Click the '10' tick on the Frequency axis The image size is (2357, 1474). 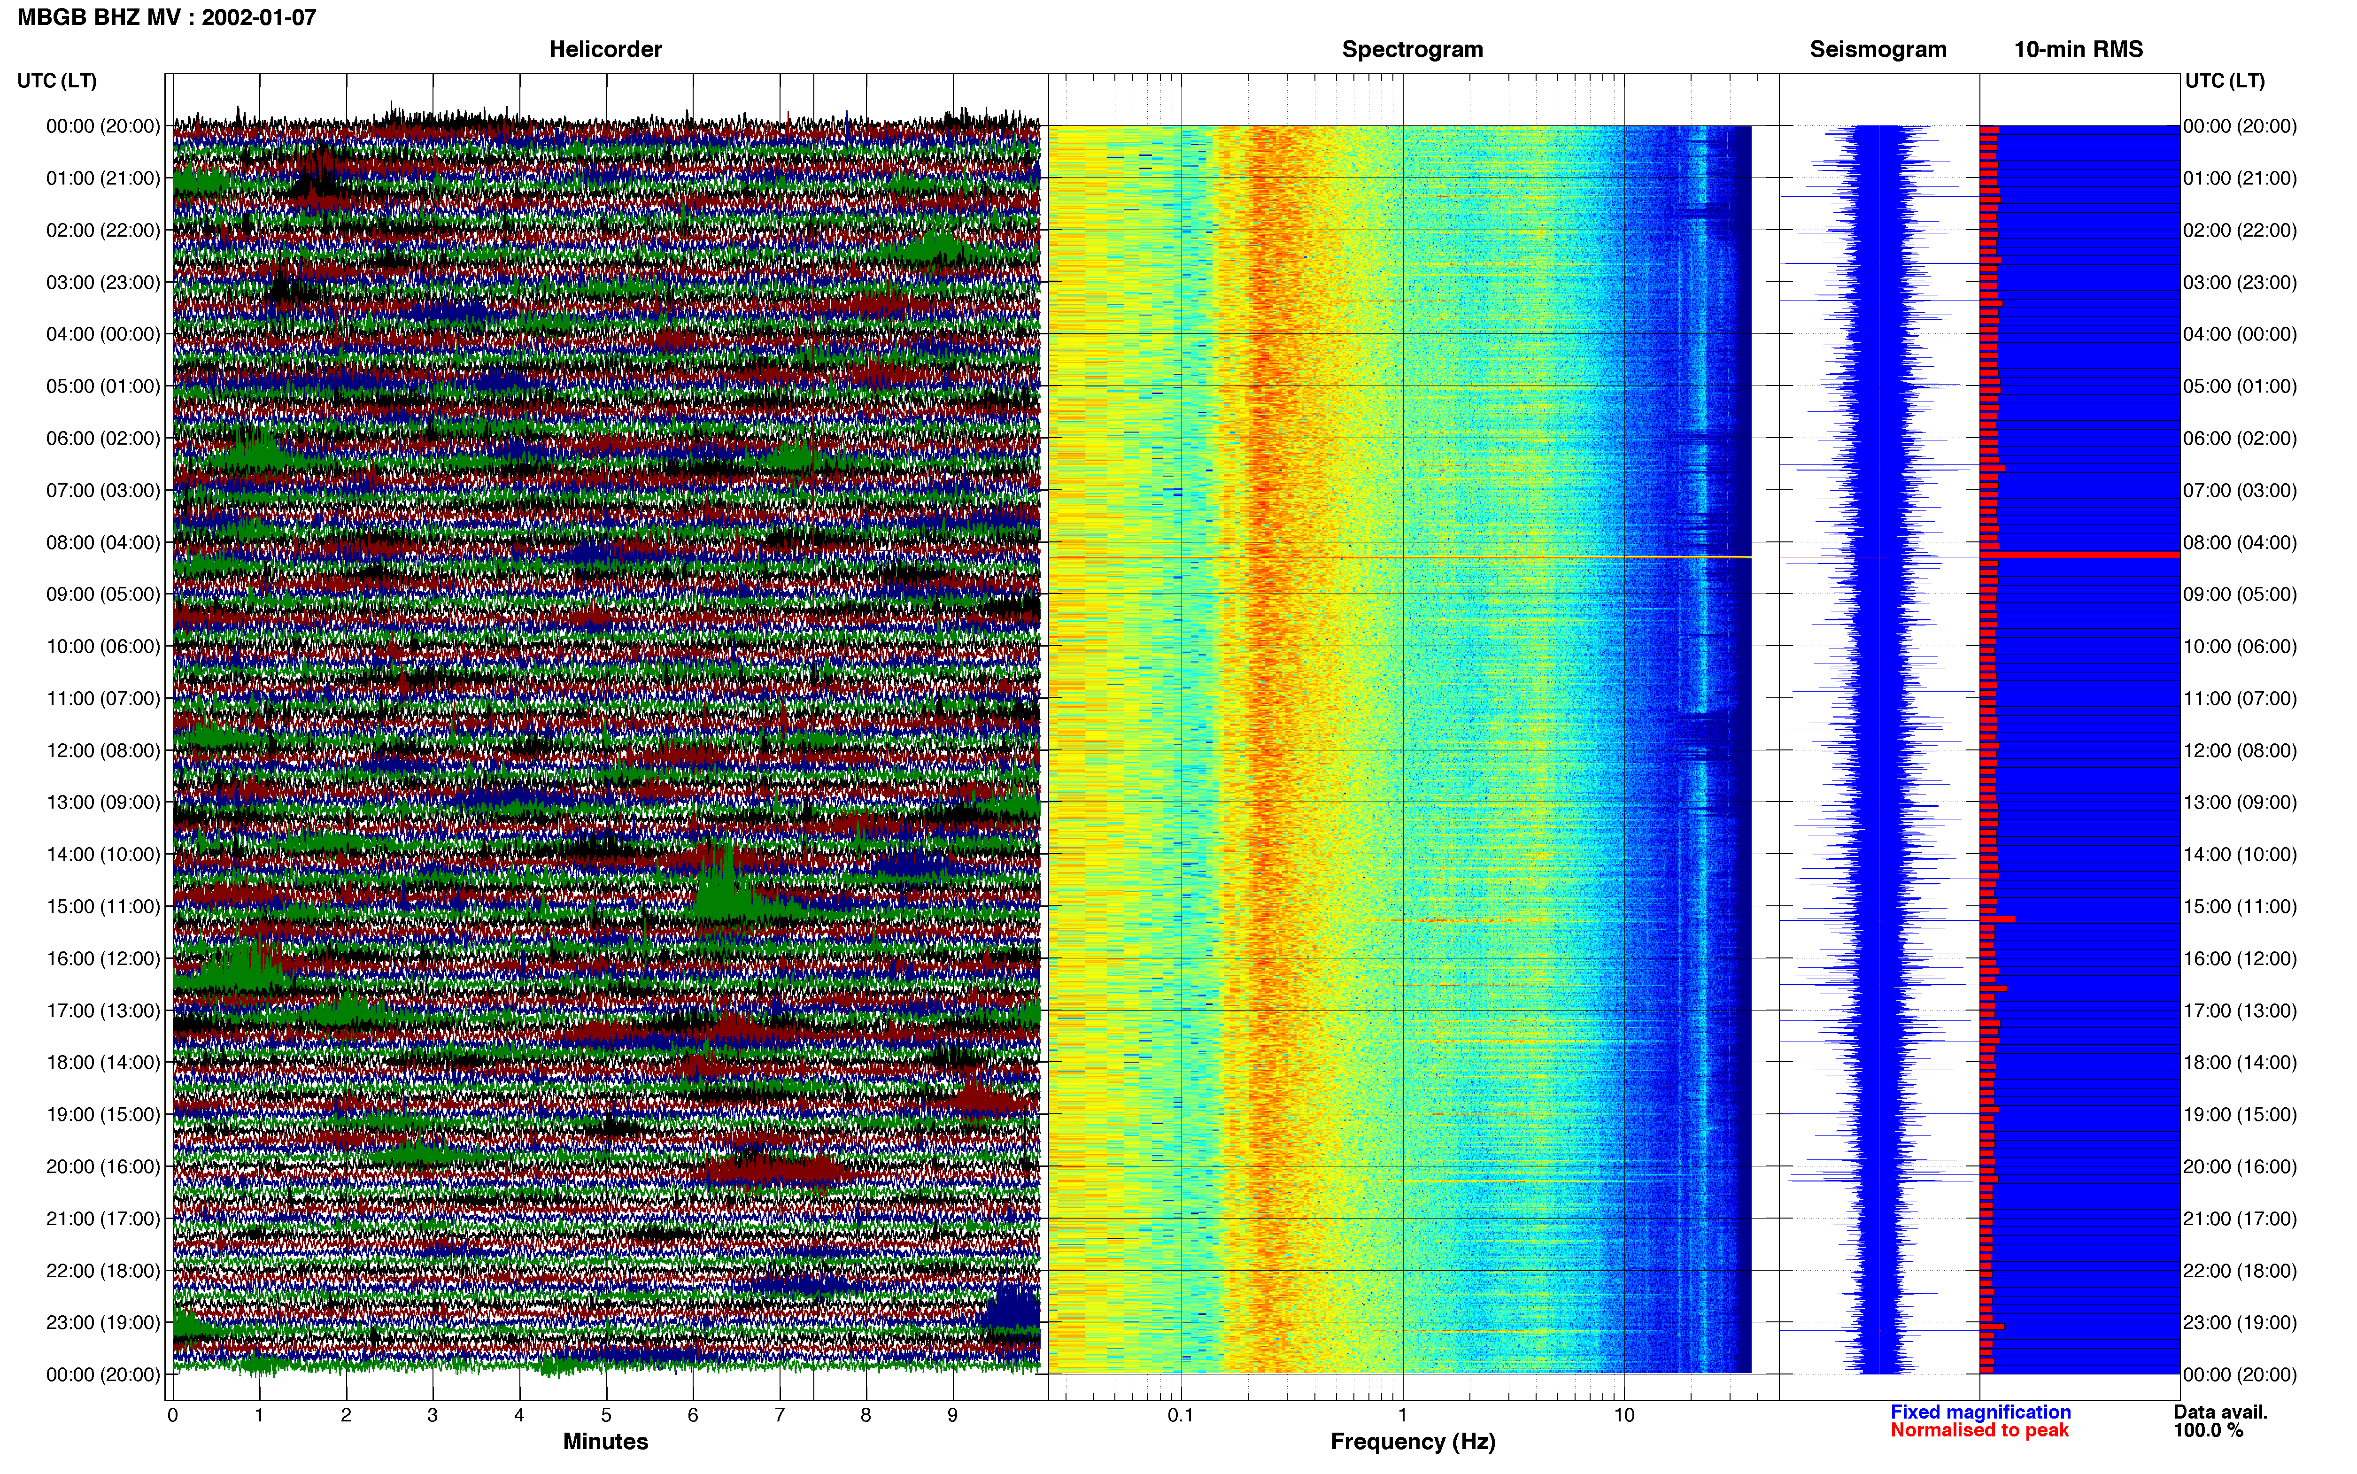(1624, 1415)
